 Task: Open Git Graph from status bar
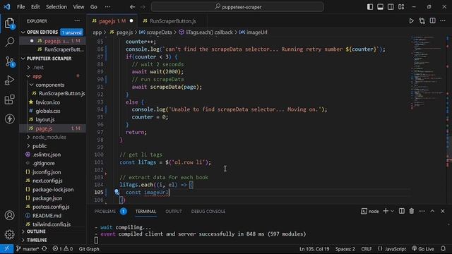(x=89, y=249)
